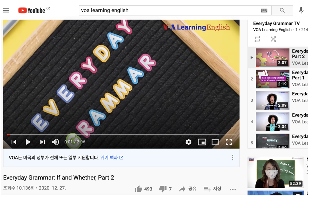309x198 pixels.
Task: Select the 2:07 playlist video thumbnail
Action: pyautogui.click(x=273, y=57)
